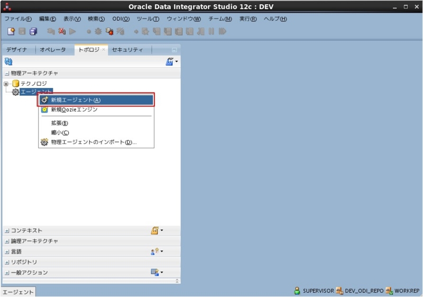The width and height of the screenshot is (423, 297).
Task: Choose 物理エージェントのインポート(D)... menu item
Action: coord(96,142)
